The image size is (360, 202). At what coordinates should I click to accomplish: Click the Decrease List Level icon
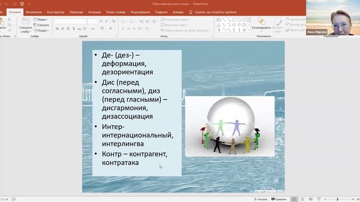(141, 21)
